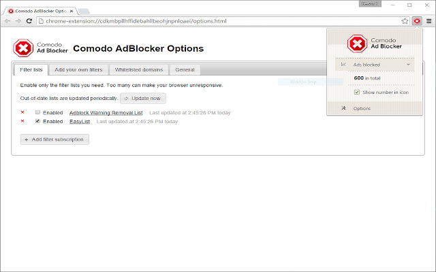Click the browser back arrow

coord(7,21)
